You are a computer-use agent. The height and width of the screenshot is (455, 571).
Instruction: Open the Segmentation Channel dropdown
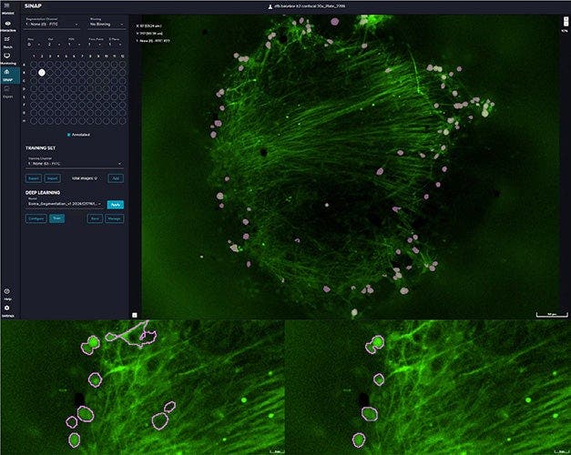coord(52,24)
